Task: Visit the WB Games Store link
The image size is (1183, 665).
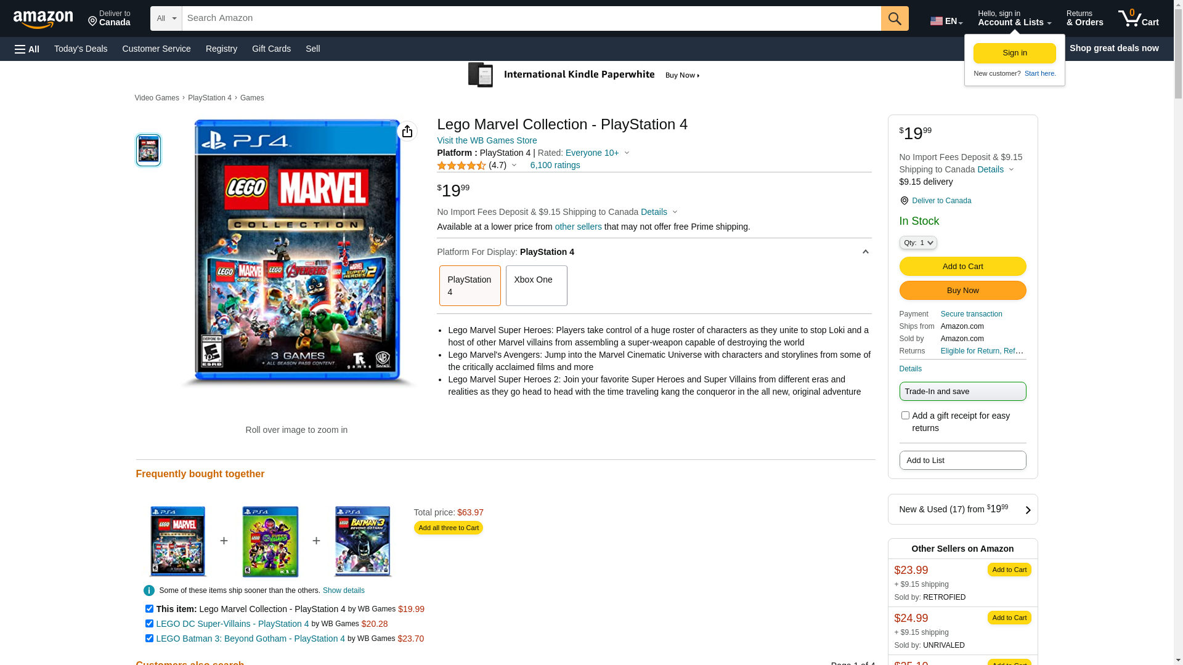Action: click(487, 140)
